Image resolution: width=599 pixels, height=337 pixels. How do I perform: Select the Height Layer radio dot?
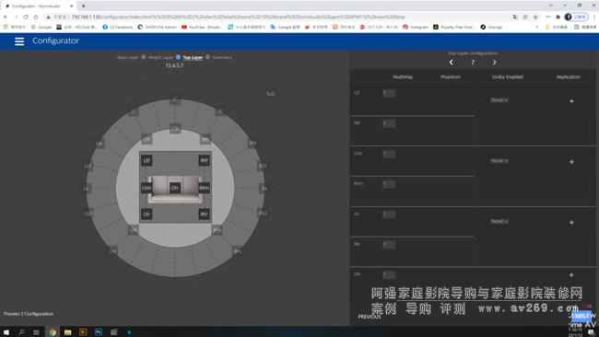(x=144, y=57)
